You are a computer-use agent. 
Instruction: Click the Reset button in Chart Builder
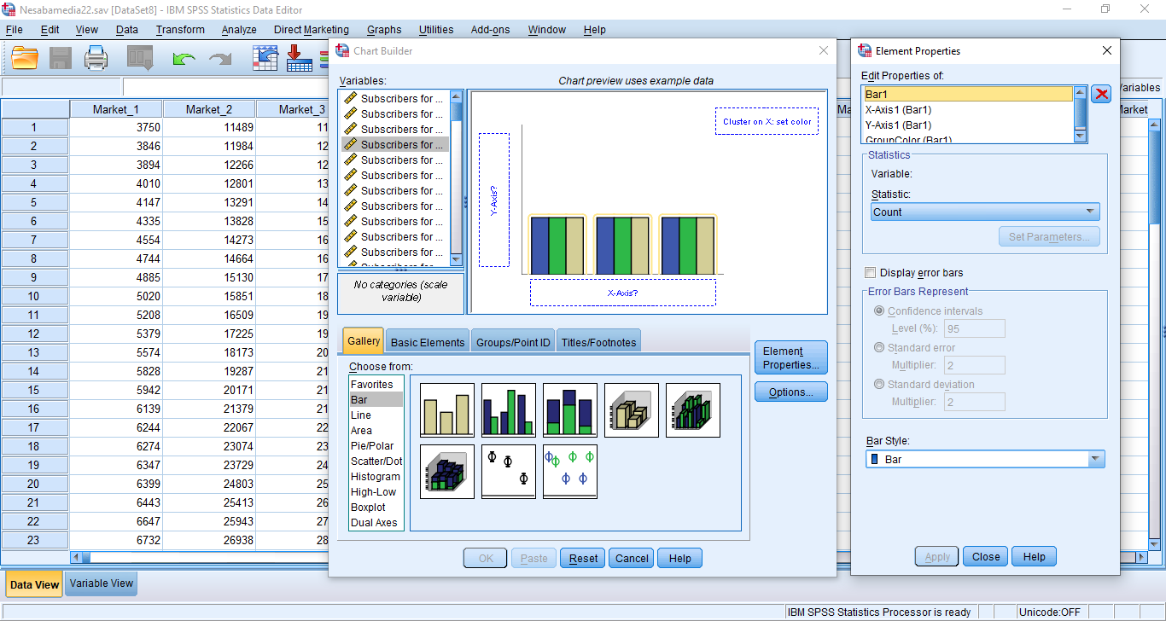tap(583, 559)
